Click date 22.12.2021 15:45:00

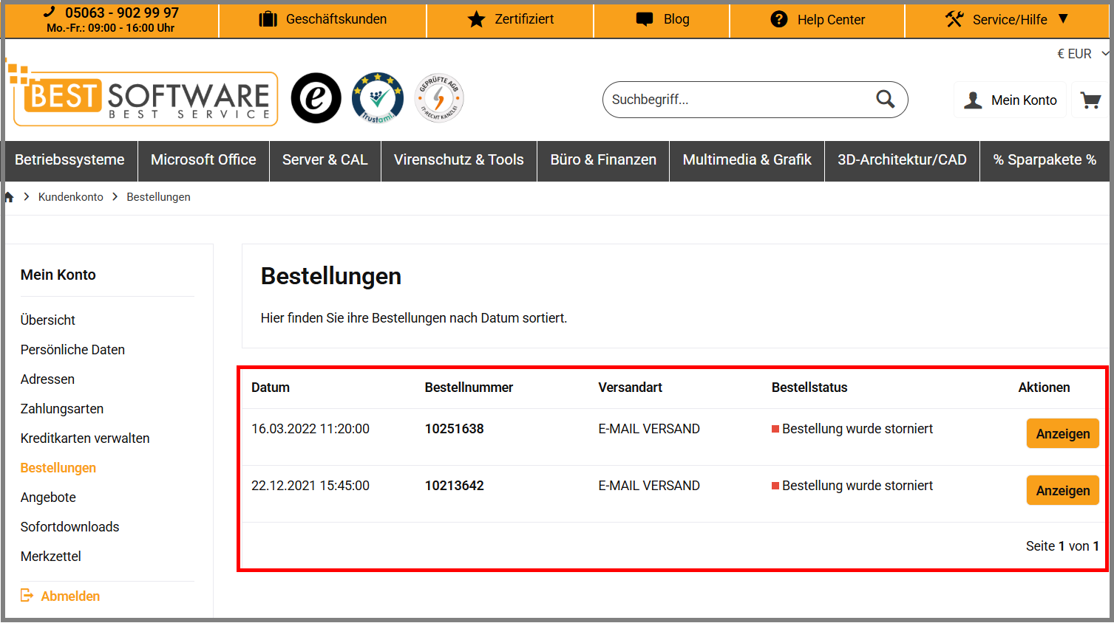point(310,486)
